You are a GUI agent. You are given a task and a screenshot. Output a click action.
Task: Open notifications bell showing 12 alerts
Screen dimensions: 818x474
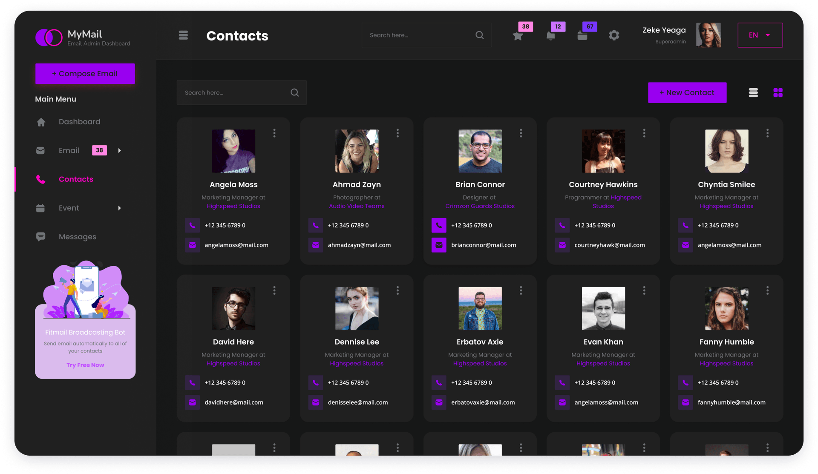pyautogui.click(x=550, y=36)
